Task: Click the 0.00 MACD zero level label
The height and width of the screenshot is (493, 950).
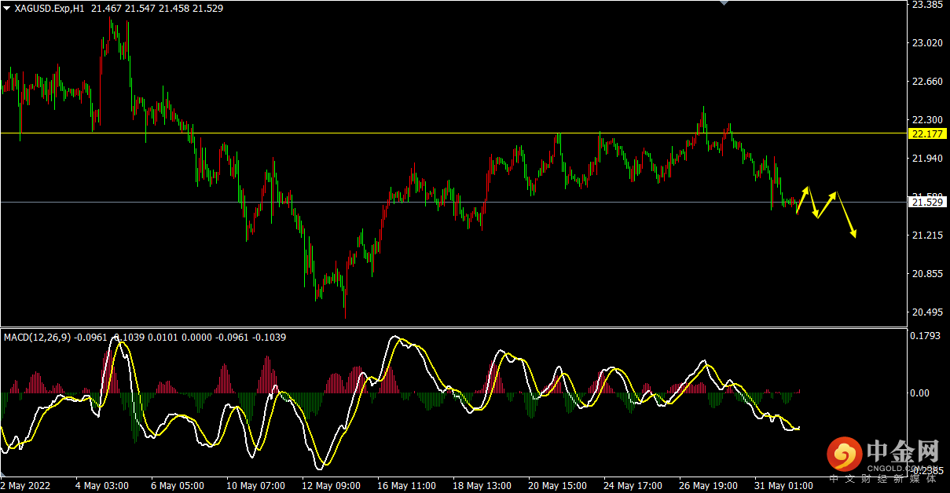Action: pyautogui.click(x=920, y=393)
